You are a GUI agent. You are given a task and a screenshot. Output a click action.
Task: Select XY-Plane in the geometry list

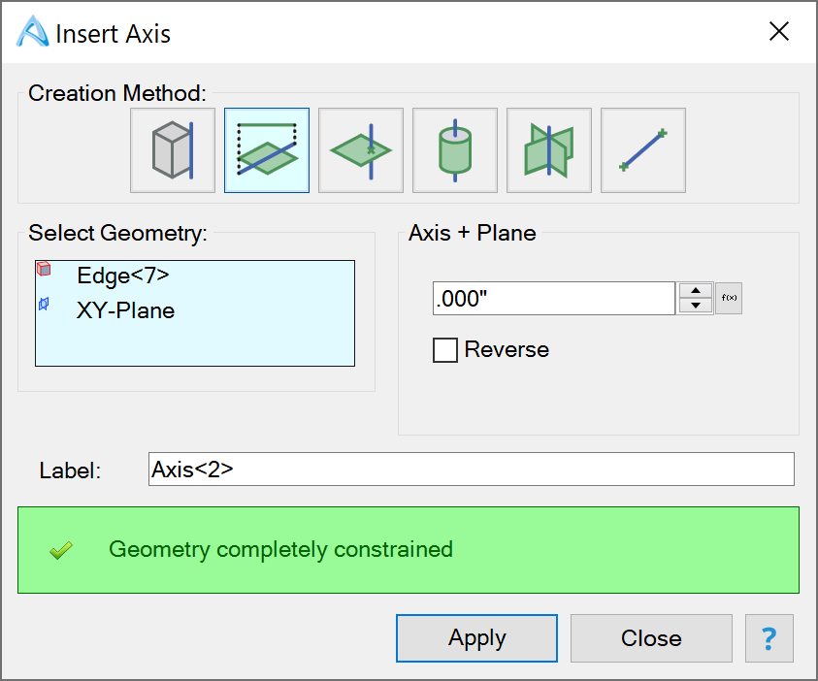coord(126,310)
